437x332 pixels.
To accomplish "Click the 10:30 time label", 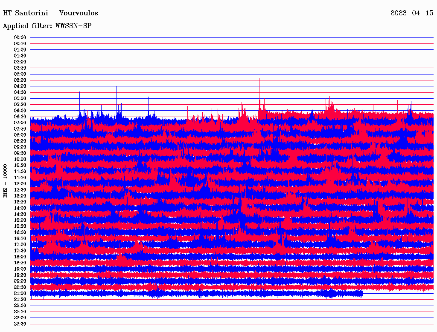I will pyautogui.click(x=20, y=165).
